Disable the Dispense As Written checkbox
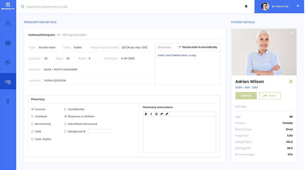Viewport: 305px width, 170px height. coord(65,116)
